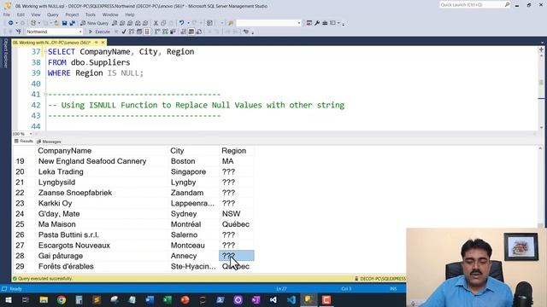Open the Edit menu
This screenshot has width=547, height=307.
[21, 14]
